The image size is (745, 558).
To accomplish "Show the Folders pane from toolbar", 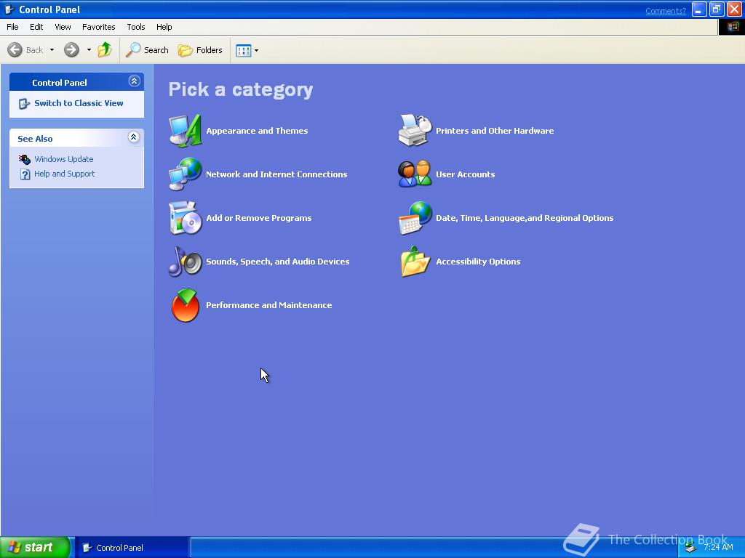I will (x=199, y=50).
